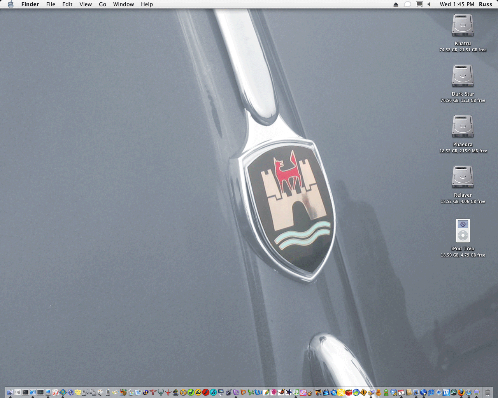Open Unreal Tournament from the Dock
The height and width of the screenshot is (398, 498).
click(146, 392)
